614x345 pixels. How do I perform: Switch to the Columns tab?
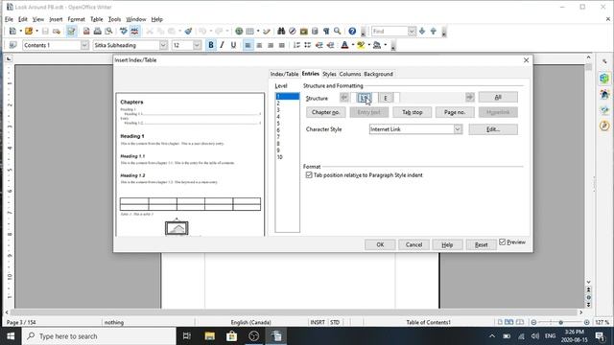349,74
